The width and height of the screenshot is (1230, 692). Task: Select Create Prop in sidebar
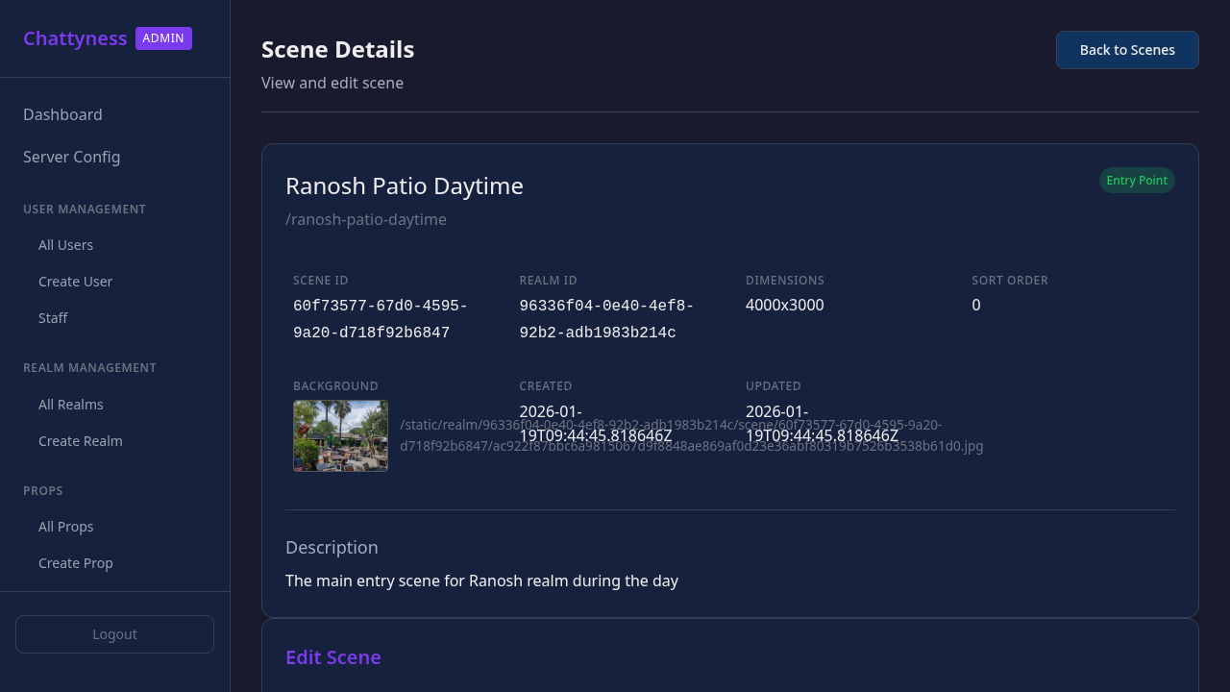pyautogui.click(x=75, y=563)
